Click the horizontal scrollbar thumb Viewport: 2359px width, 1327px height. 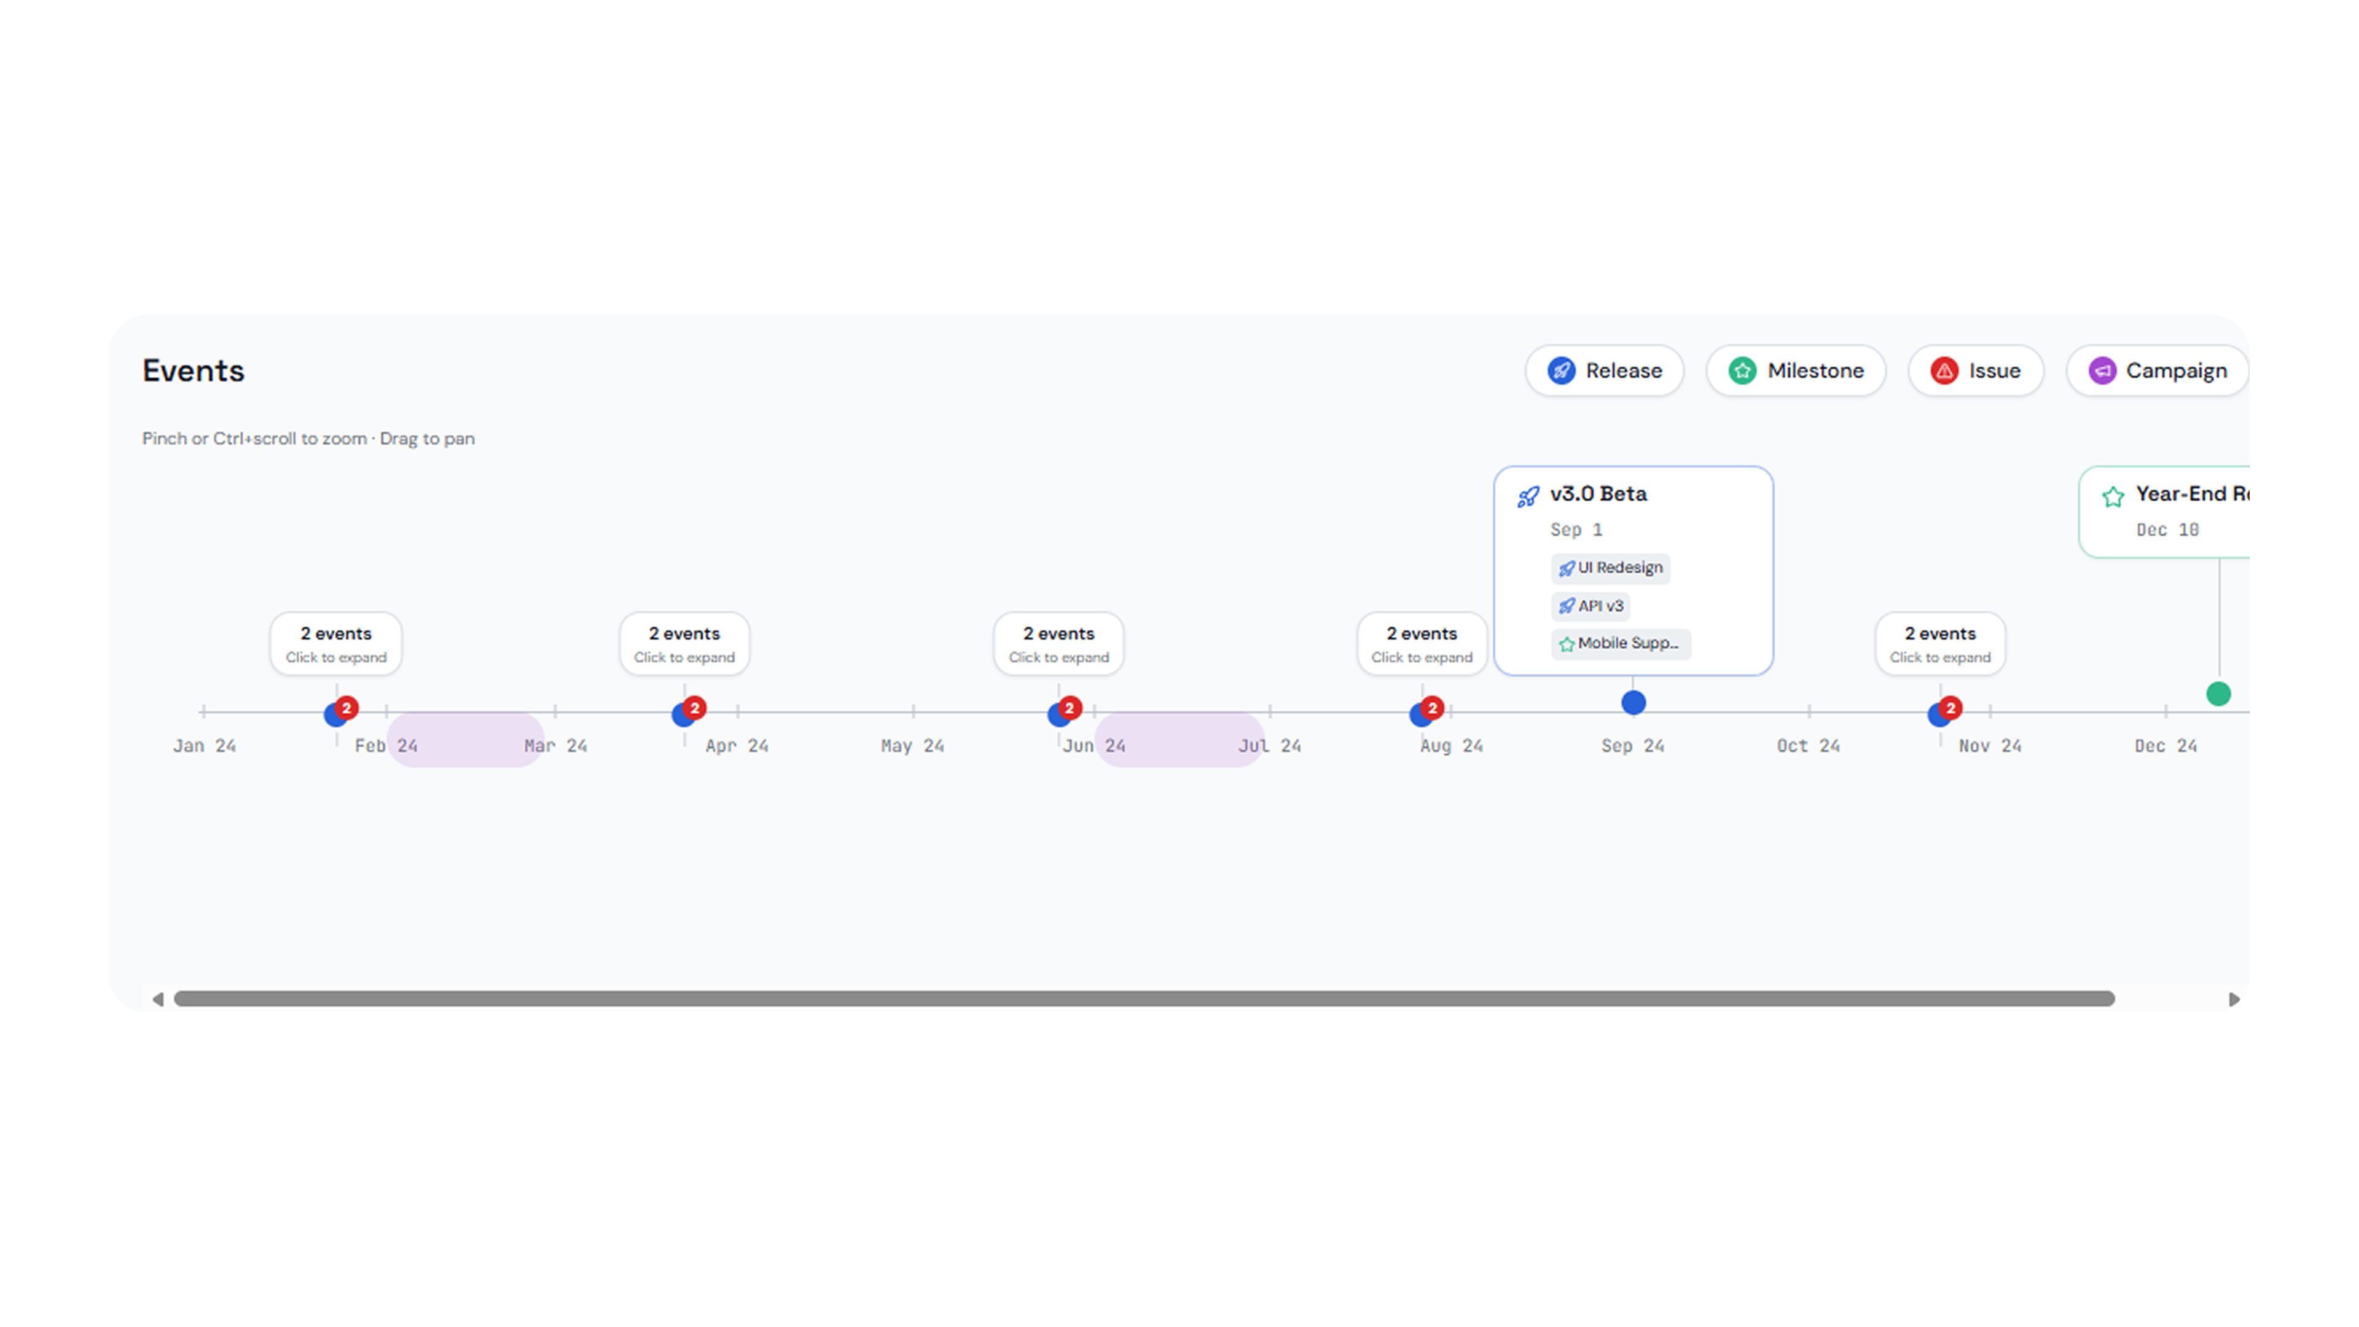(1144, 999)
